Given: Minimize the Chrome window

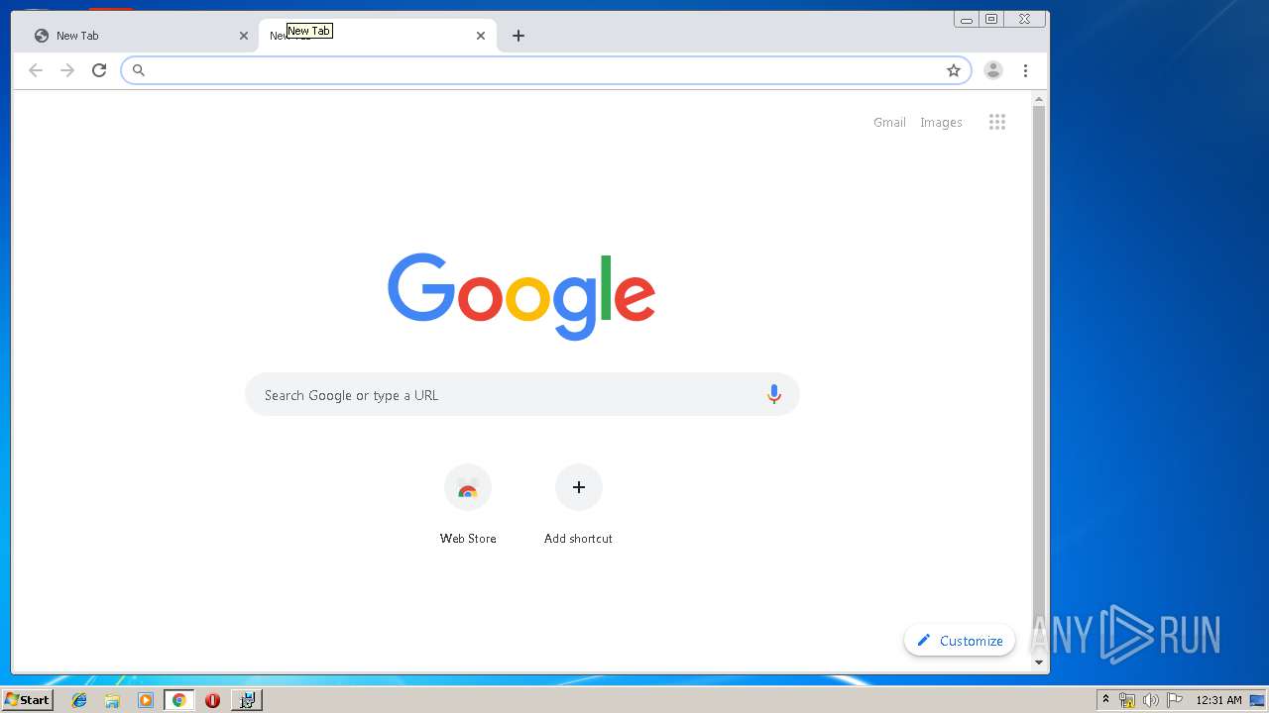Looking at the screenshot, I should coord(967,20).
